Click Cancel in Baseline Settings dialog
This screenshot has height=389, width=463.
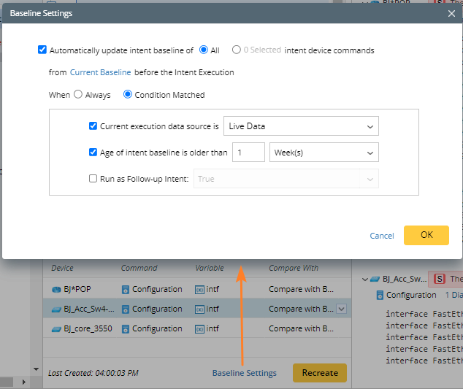[382, 236]
